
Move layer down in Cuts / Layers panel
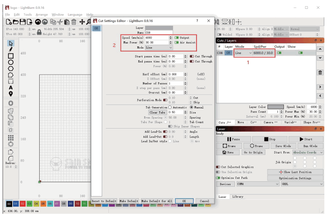click(320, 58)
